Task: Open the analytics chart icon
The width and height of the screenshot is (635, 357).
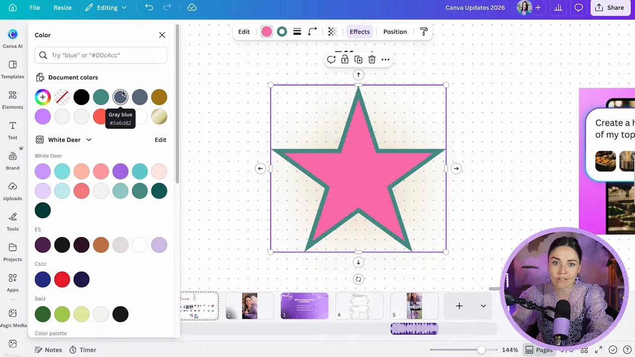Action: pos(558,7)
